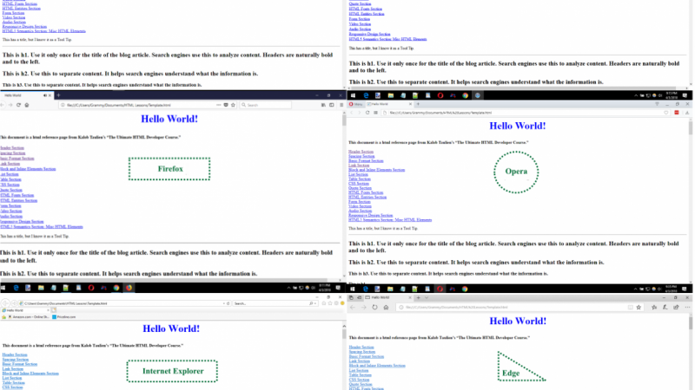Refresh the page in Internet Explorer
This screenshot has height=390, width=695.
tap(228, 304)
